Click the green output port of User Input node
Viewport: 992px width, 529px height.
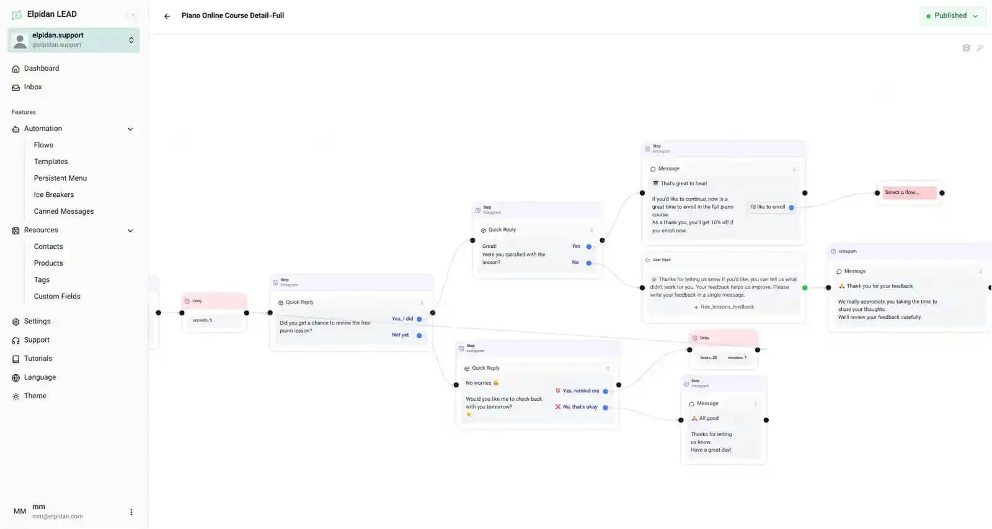coord(805,288)
